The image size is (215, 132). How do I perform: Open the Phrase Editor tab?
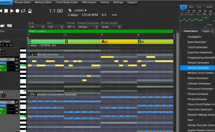click(23, 2)
